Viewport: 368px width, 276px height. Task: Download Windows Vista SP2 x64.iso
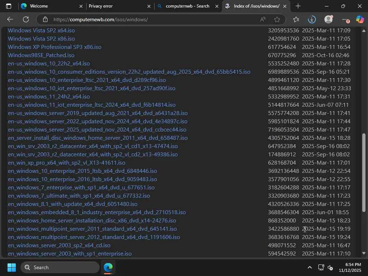[41, 31]
